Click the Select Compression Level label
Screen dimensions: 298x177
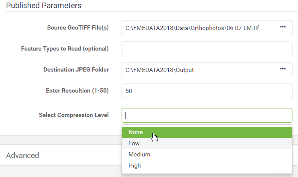[74, 115]
